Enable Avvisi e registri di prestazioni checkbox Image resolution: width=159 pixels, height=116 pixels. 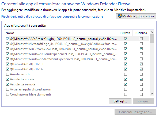(x=7, y=89)
